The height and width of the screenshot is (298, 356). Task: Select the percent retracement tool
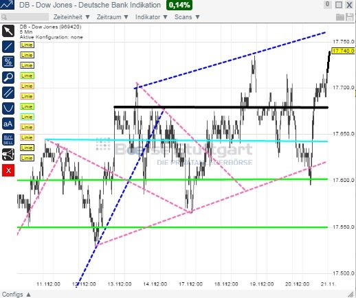(8, 62)
